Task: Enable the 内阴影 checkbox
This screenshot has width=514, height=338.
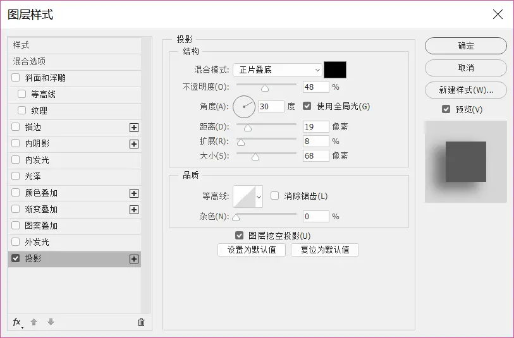Action: [15, 143]
